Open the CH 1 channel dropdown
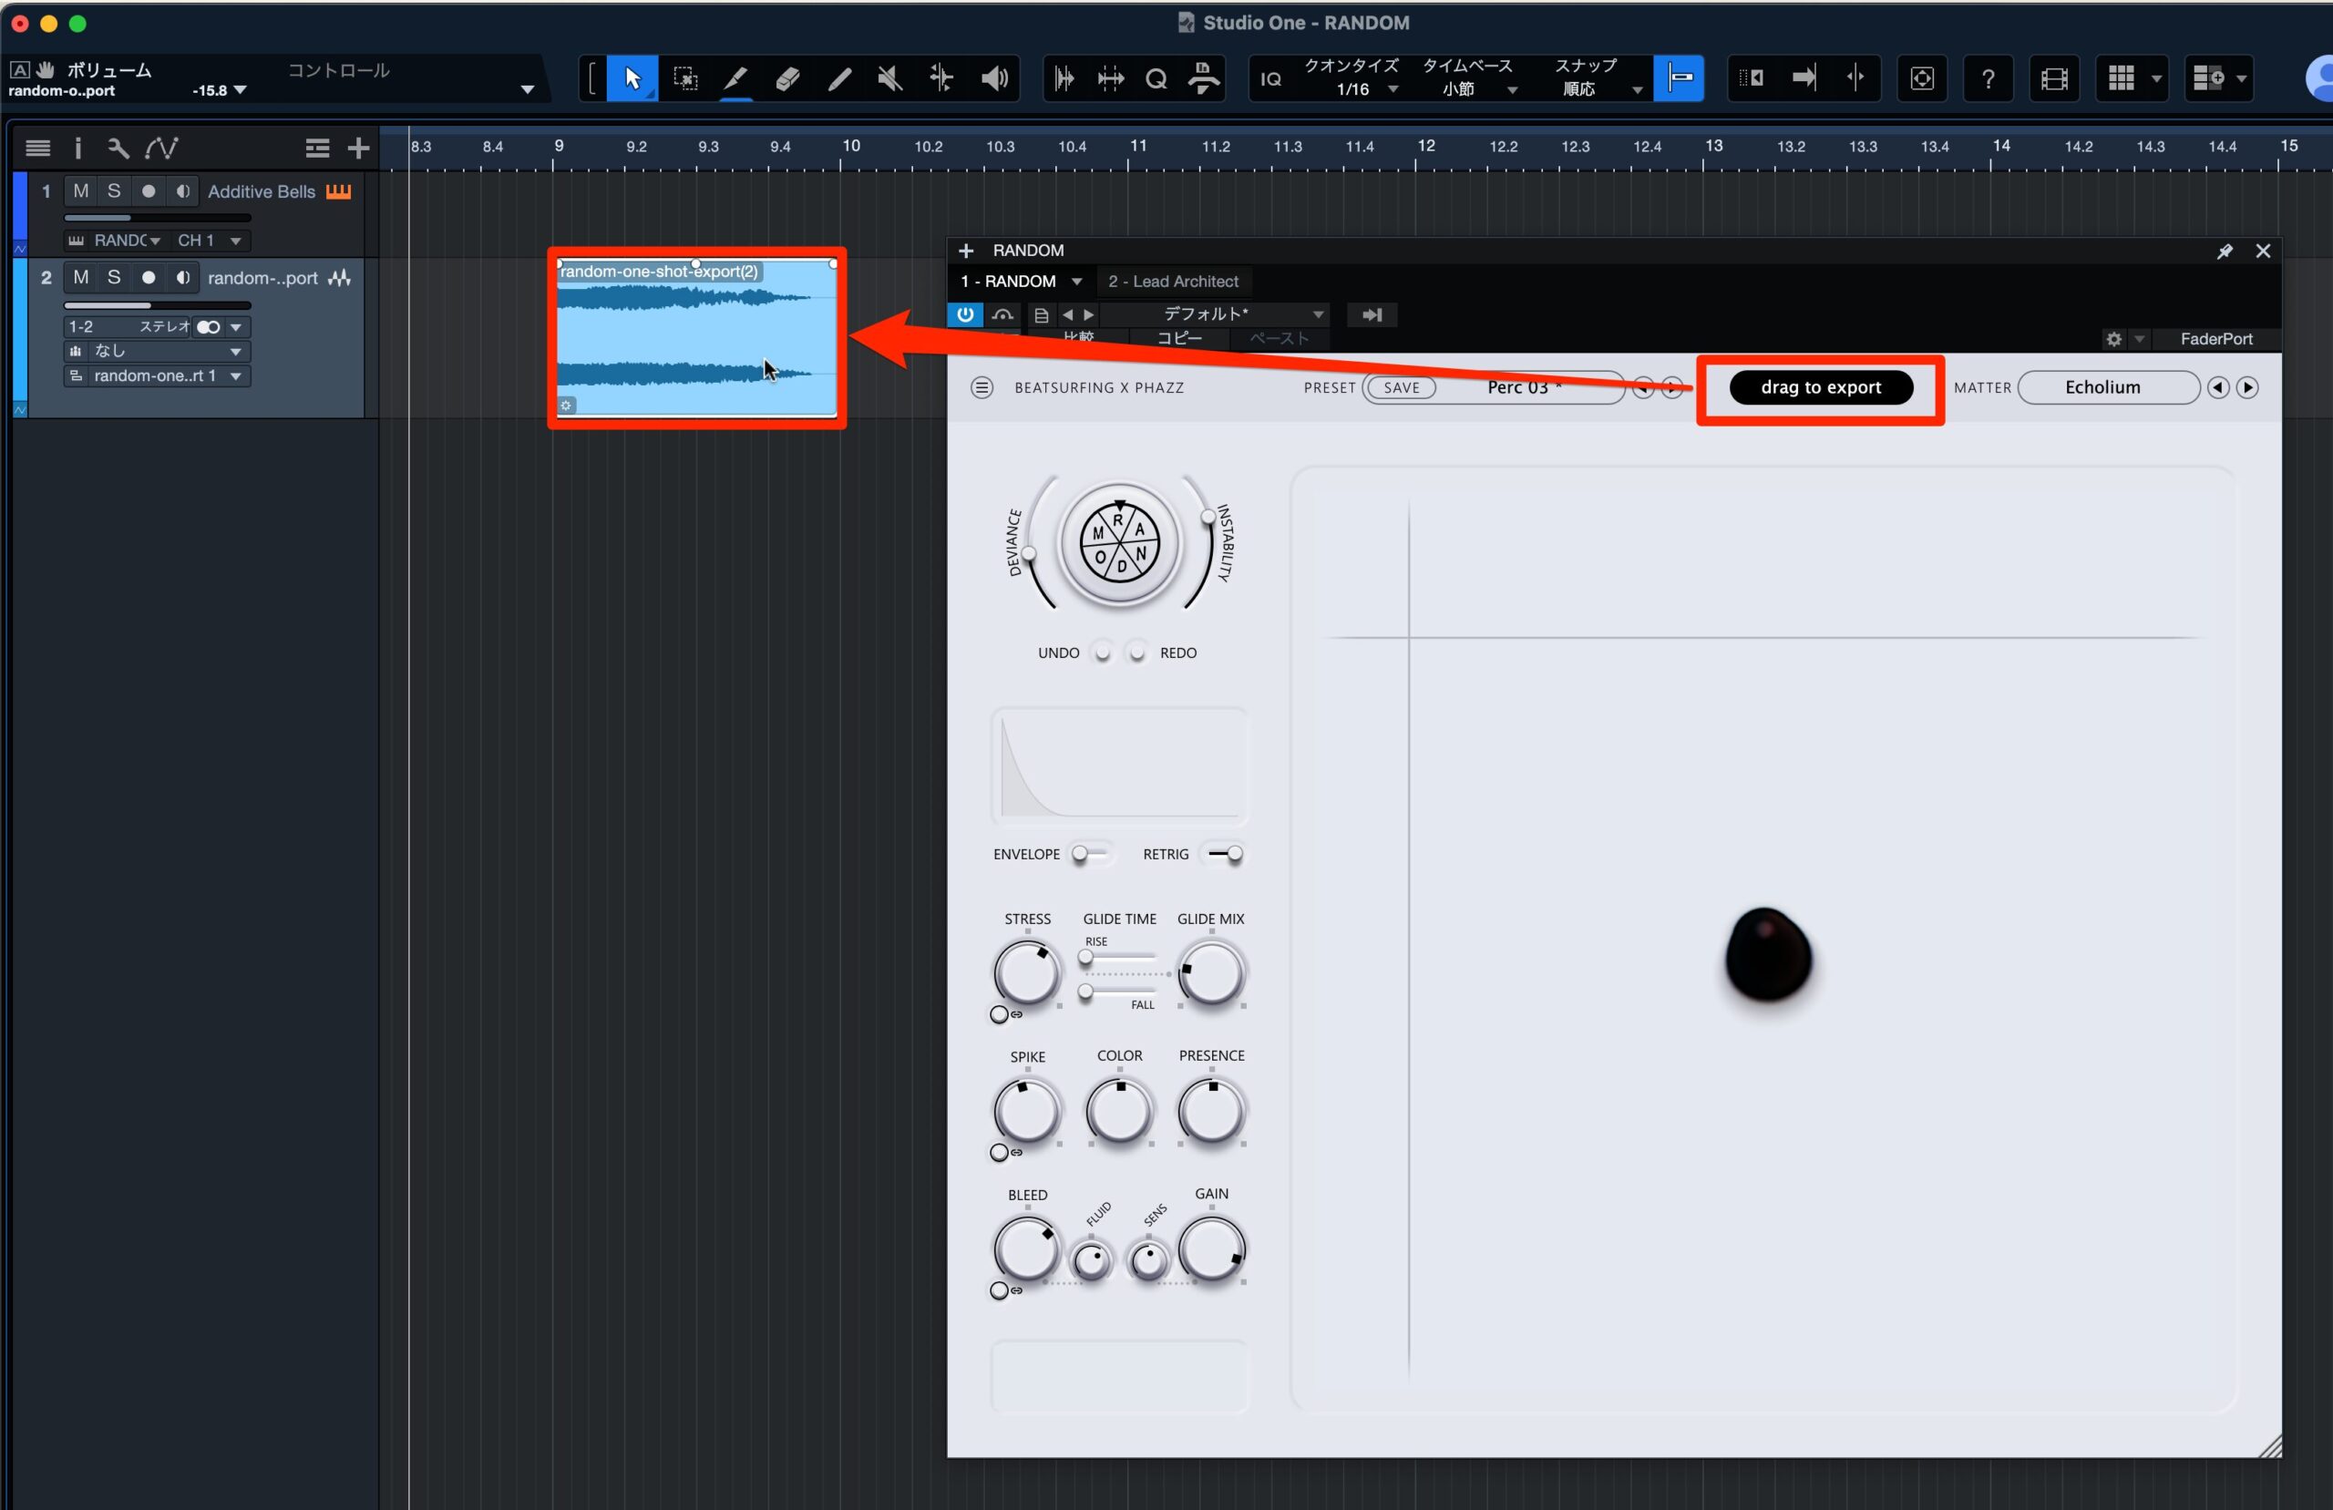The height and width of the screenshot is (1510, 2333). pyautogui.click(x=209, y=241)
